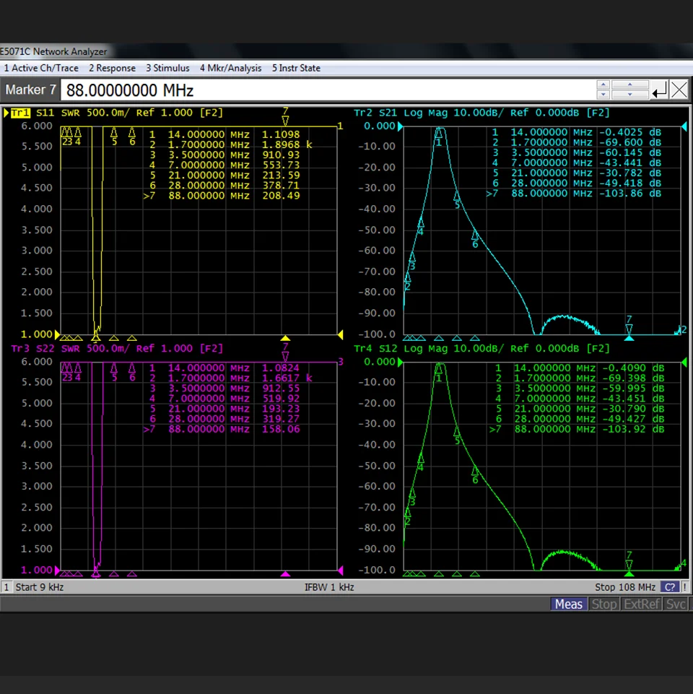The height and width of the screenshot is (694, 693).
Task: Close the Marker 7 entry bar
Action: (x=679, y=90)
